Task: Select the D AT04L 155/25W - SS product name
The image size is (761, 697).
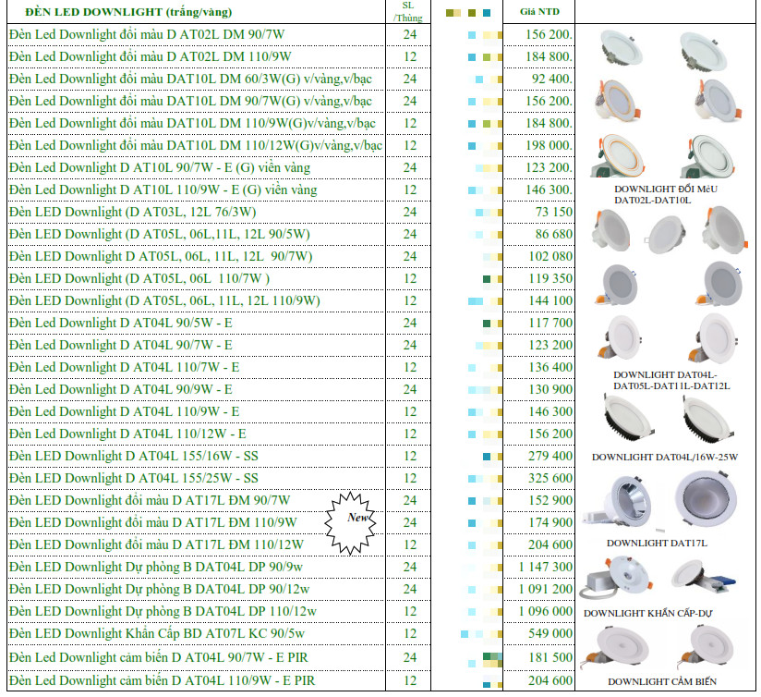Action: (x=133, y=478)
